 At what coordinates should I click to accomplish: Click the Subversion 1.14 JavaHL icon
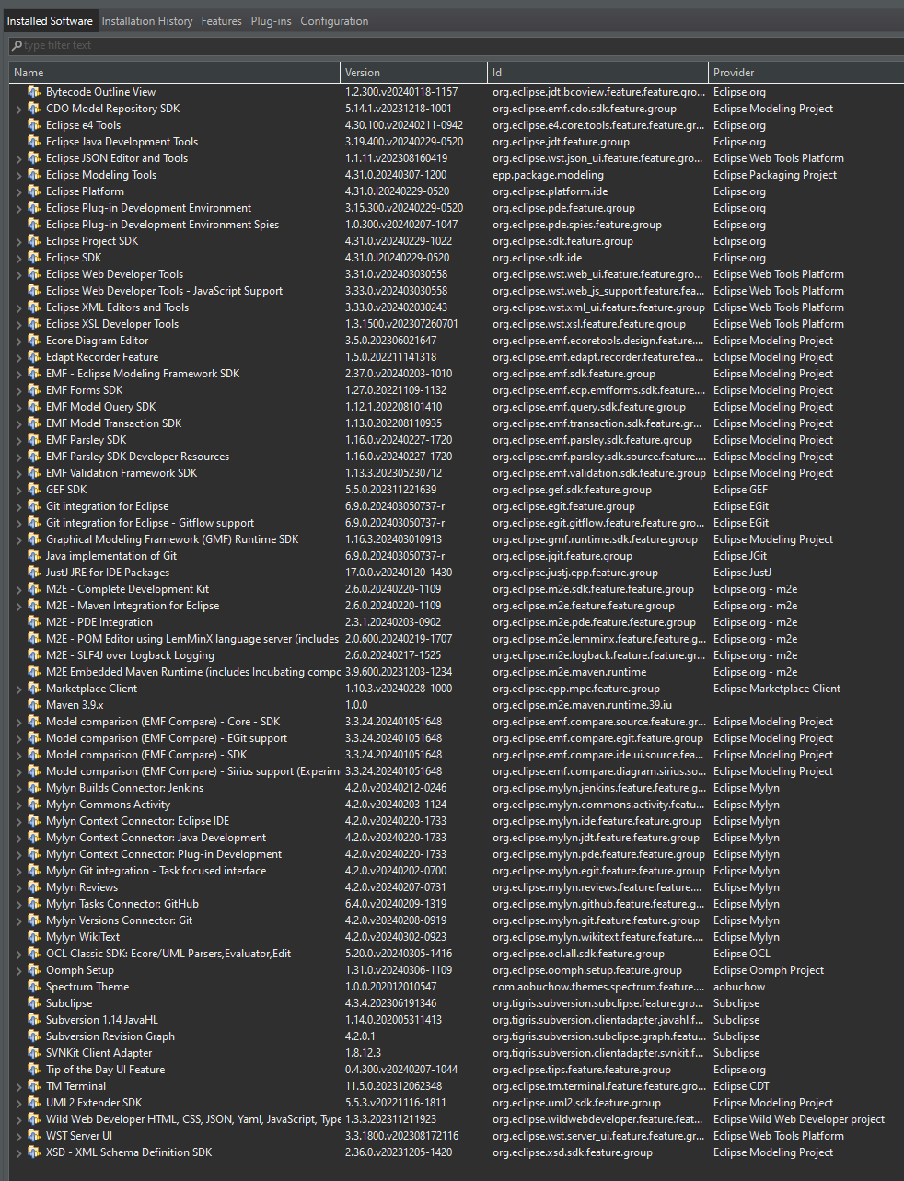(x=35, y=1020)
